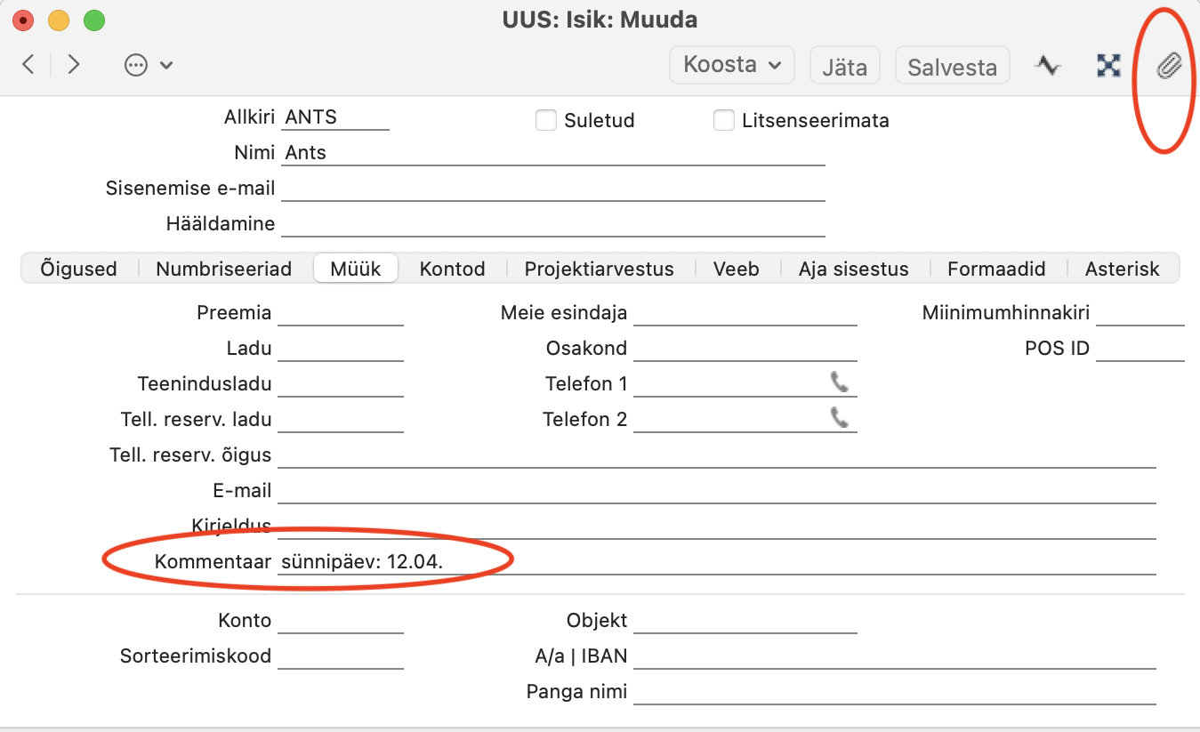Click phone icon next to Telefon 2
This screenshot has height=732, width=1200.
[x=840, y=418]
